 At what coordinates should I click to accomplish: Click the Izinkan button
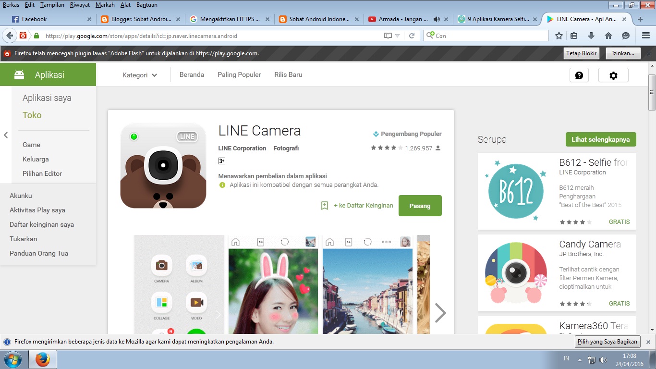[623, 53]
